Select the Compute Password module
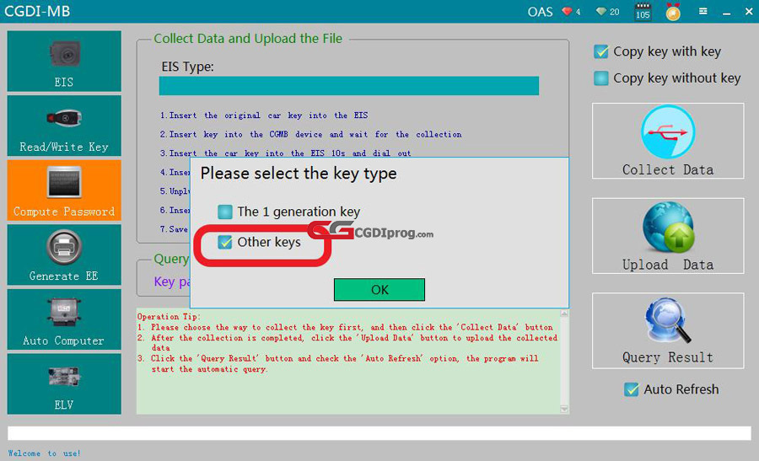This screenshot has height=461, width=759. pos(64,190)
